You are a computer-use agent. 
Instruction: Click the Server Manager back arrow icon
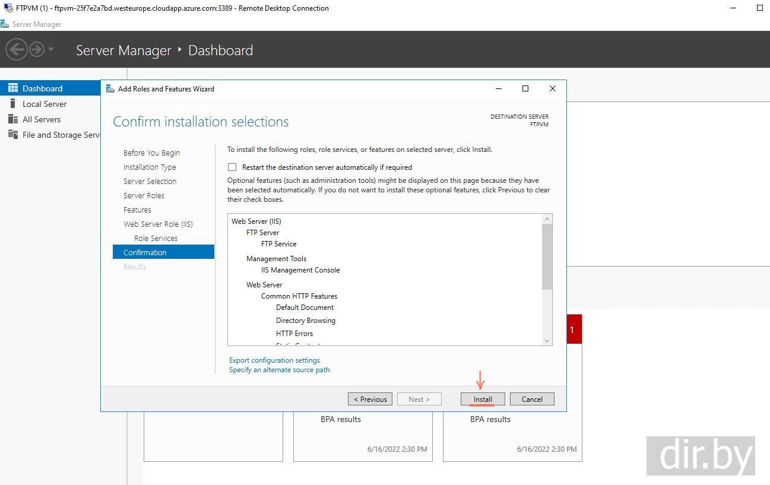17,49
